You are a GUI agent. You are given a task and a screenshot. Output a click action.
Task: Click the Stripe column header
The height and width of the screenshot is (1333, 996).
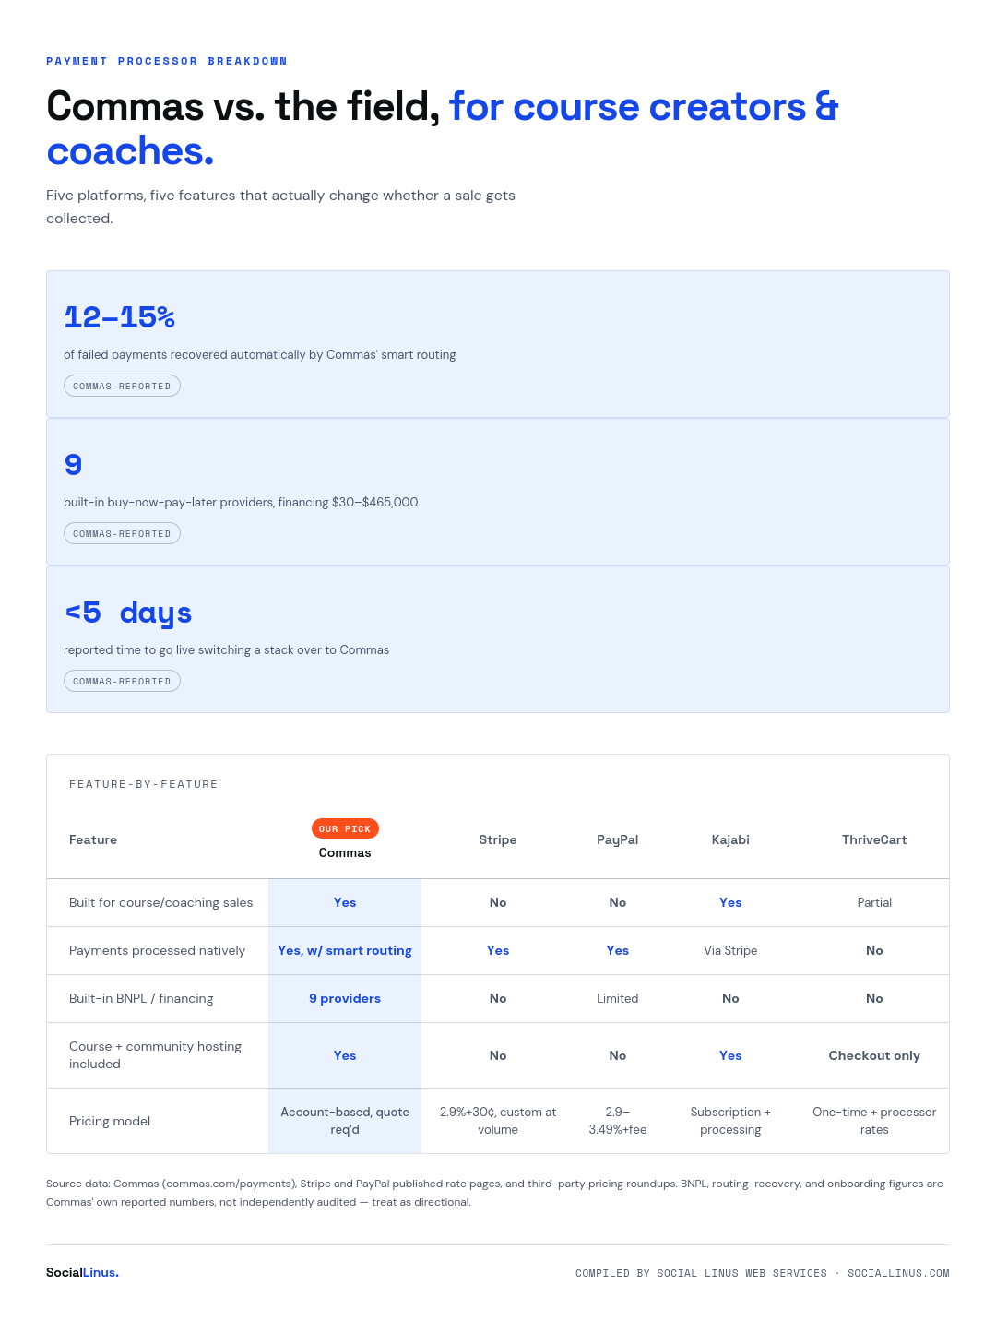(498, 839)
